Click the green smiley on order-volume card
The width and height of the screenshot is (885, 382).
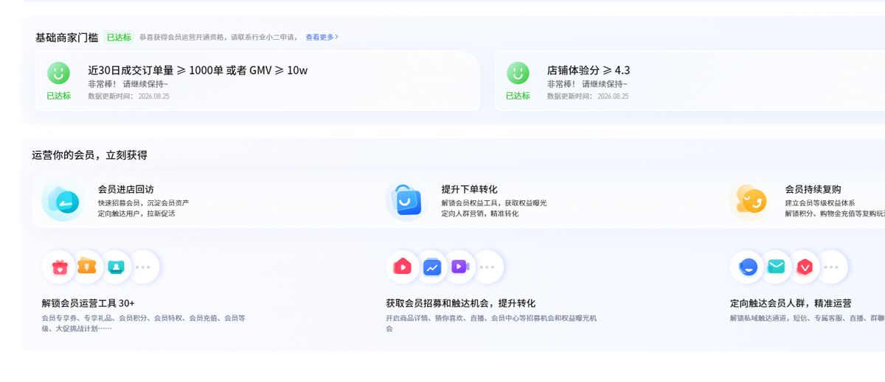tap(59, 73)
